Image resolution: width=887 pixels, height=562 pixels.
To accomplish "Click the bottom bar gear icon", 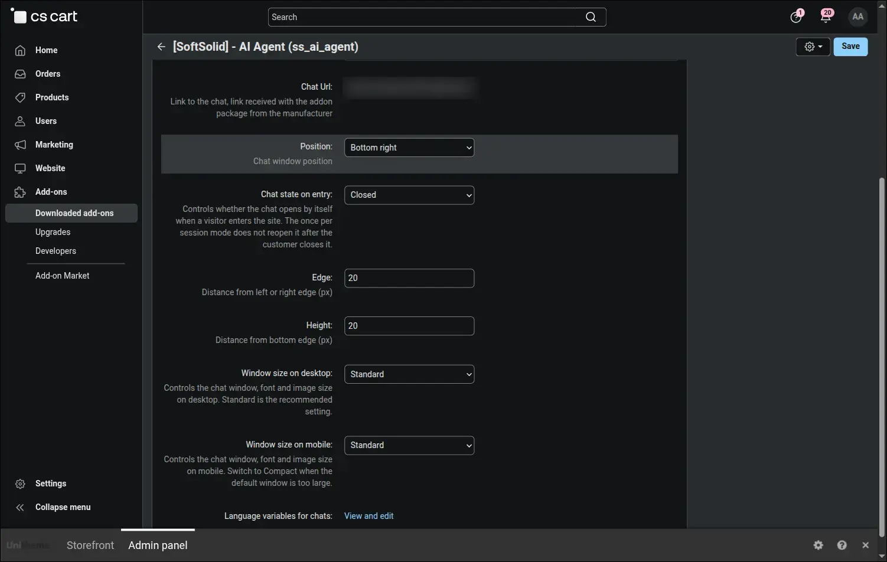I will coord(818,545).
